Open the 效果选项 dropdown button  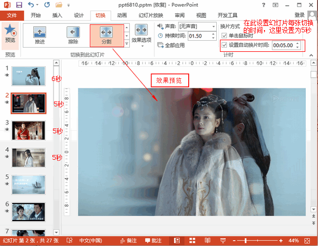coord(142,35)
